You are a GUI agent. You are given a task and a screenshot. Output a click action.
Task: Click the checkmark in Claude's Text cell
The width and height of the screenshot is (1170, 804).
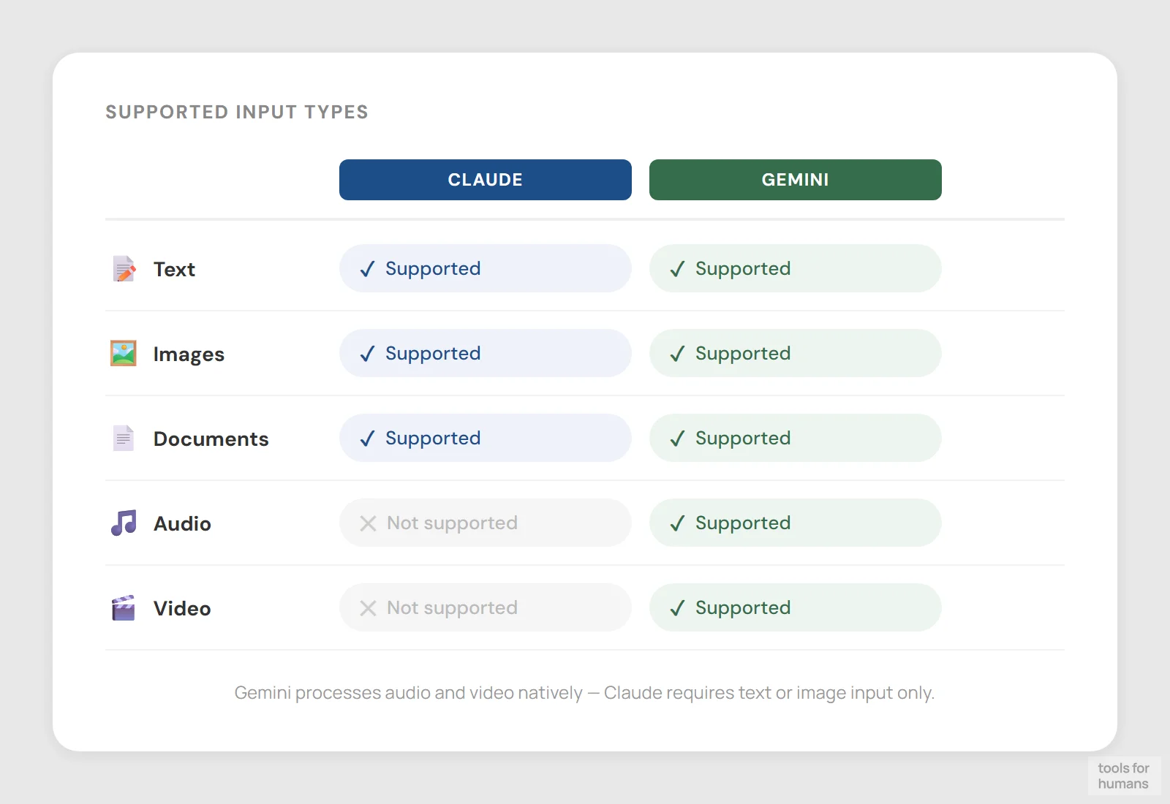(367, 269)
